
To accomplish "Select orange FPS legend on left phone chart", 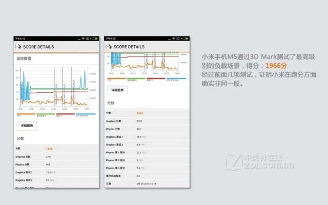I will [26, 115].
